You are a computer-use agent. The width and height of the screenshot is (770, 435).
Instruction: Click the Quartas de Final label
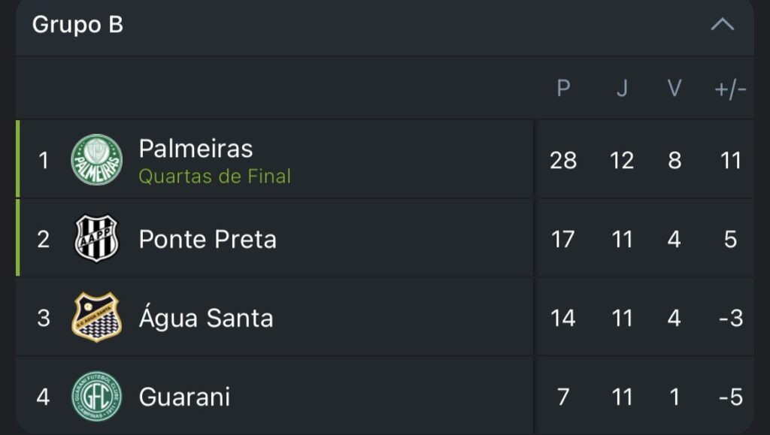[x=215, y=177]
